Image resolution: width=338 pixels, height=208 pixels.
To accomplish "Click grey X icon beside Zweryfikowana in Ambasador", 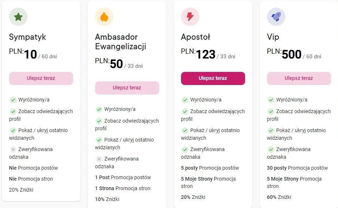I will tap(99, 159).
